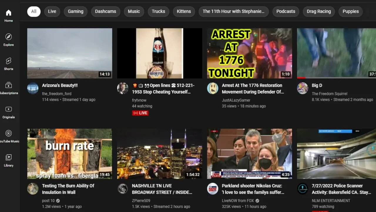Open the Bakersfield police scanner thumbnail
376x212 pixels.
click(336, 154)
